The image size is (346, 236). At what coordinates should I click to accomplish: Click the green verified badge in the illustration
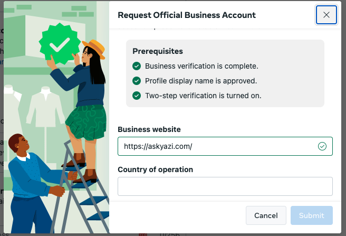click(60, 45)
